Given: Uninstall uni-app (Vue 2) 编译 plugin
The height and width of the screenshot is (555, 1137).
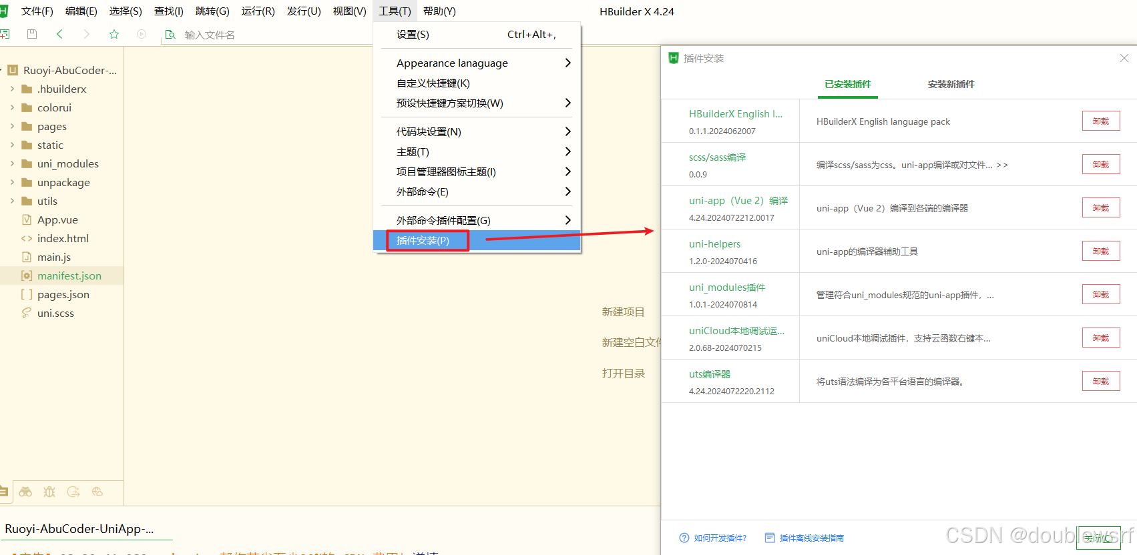Looking at the screenshot, I should 1101,207.
